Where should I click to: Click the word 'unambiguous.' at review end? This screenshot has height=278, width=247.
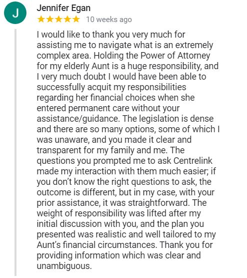64,266
